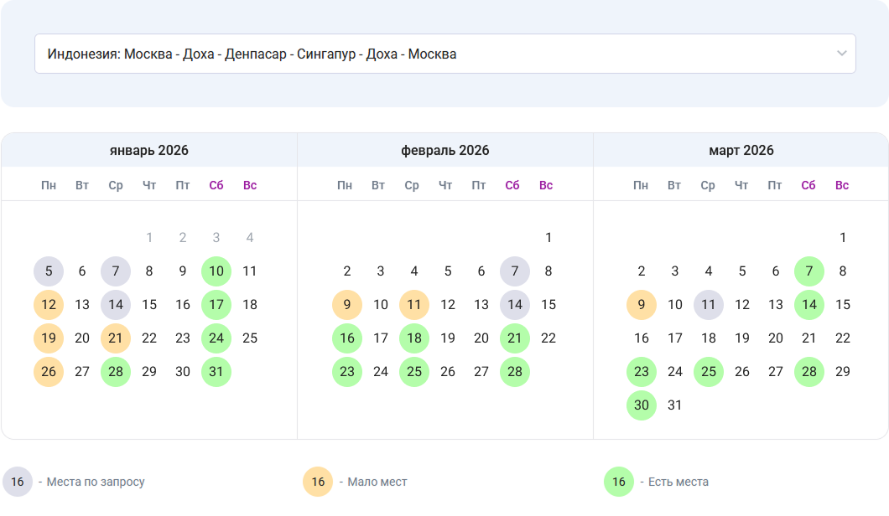Image resolution: width=889 pixels, height=516 pixels.
Task: Click January 21 orange date
Action: pyautogui.click(x=116, y=338)
